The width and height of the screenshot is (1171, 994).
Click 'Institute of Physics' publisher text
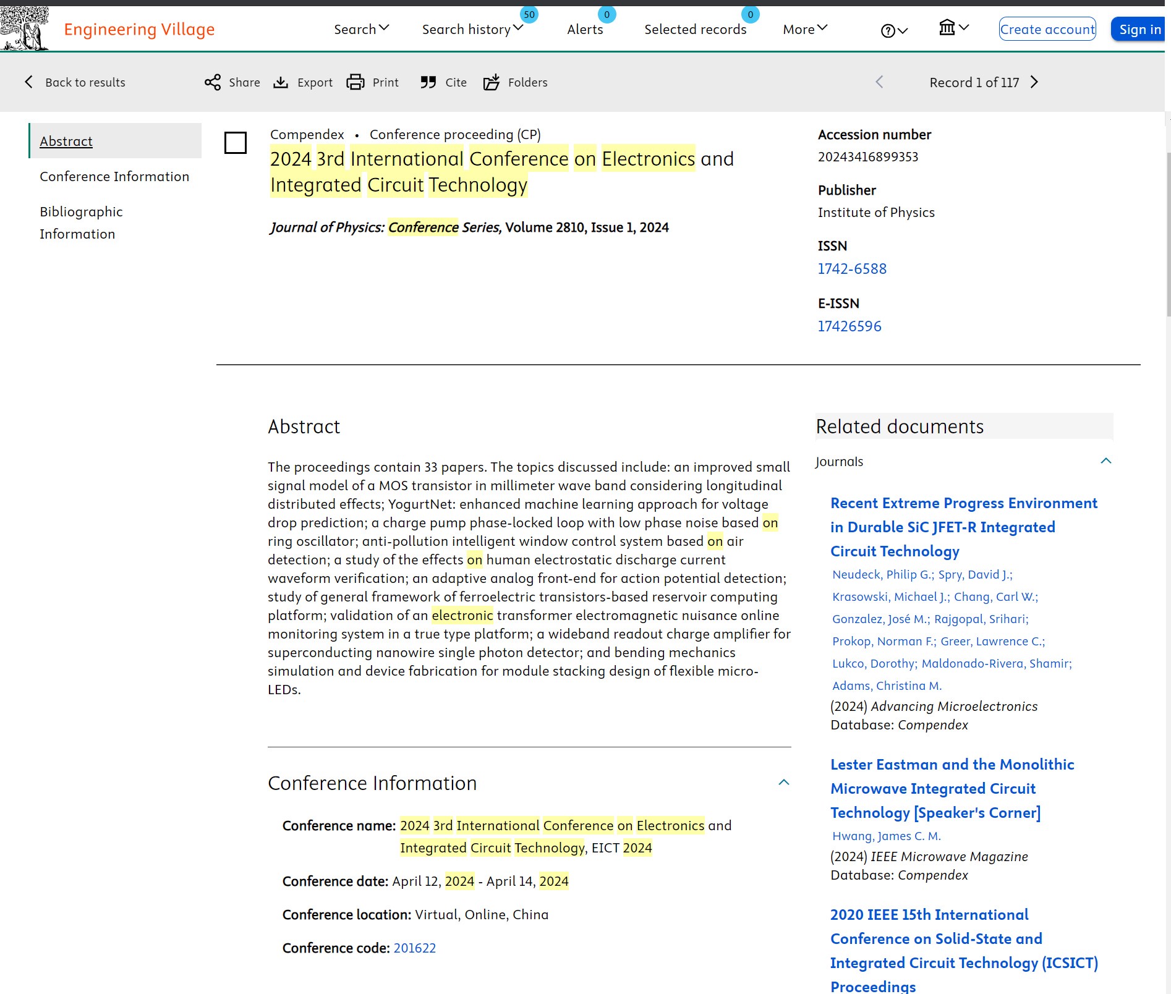click(876, 213)
